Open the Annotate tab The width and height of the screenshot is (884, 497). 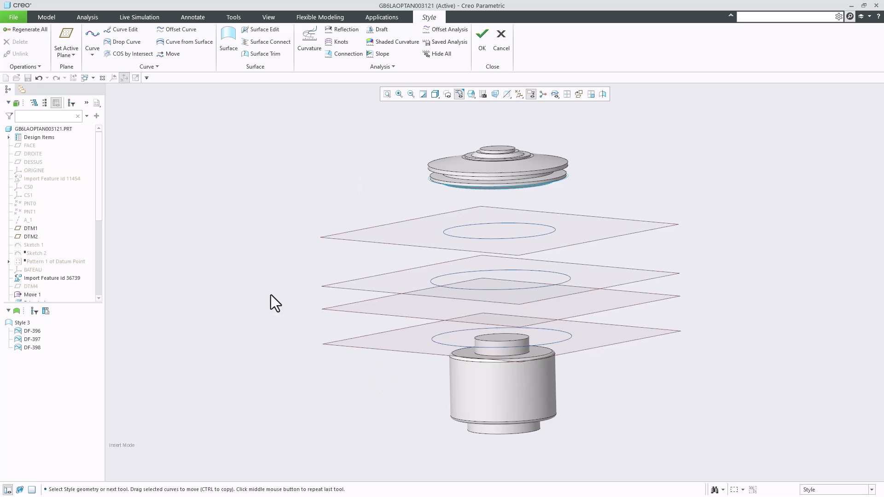click(x=192, y=17)
